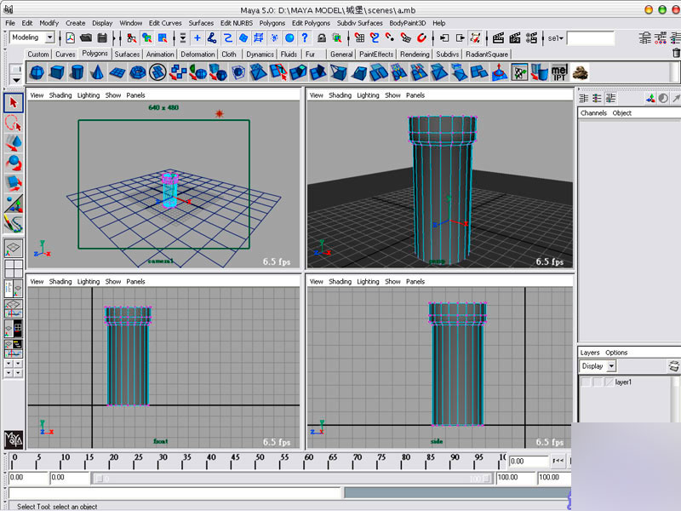Click the mel IPT shelf button

click(559, 73)
